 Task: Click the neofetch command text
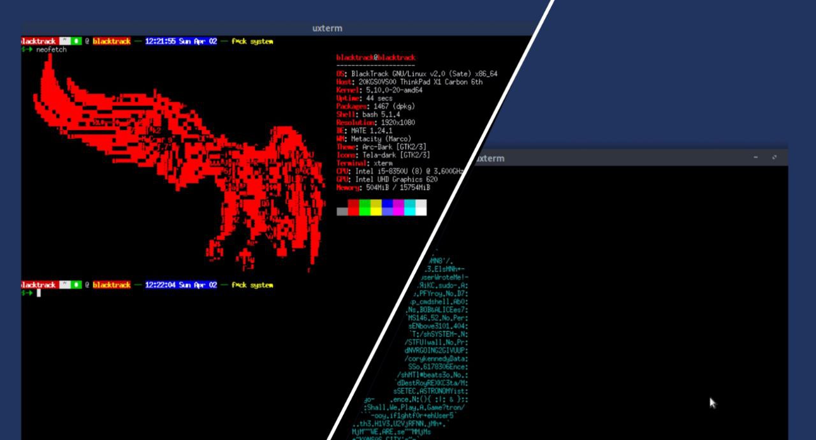pos(51,50)
